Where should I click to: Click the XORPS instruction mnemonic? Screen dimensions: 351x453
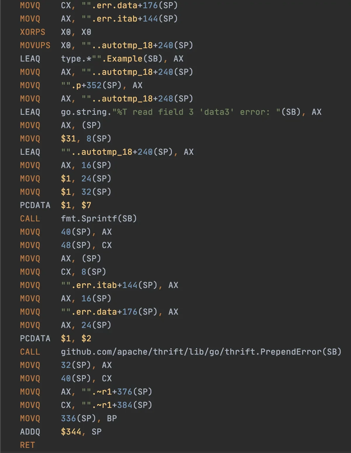(x=32, y=32)
